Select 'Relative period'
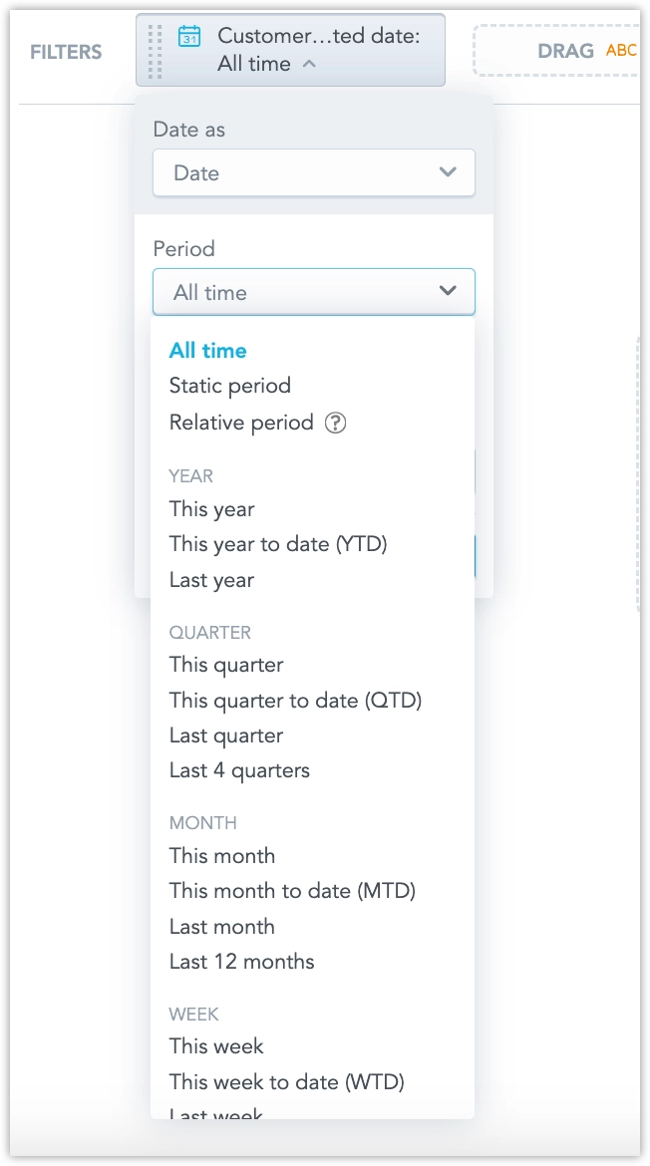 point(241,423)
